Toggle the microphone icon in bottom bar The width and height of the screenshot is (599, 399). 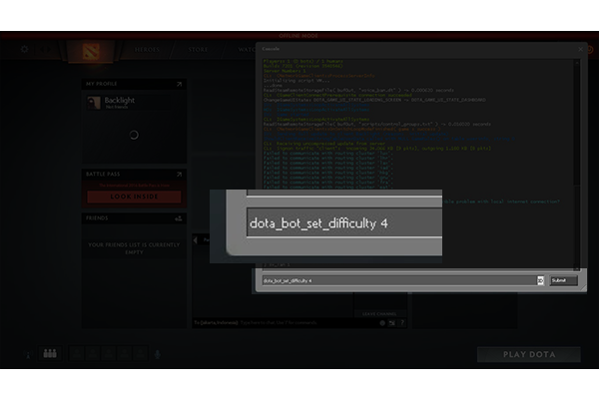(157, 354)
